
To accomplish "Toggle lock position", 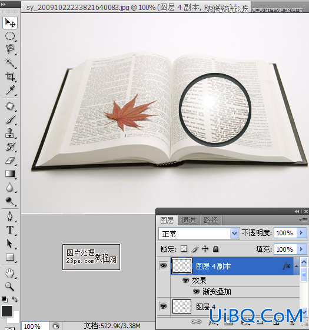I will [205, 249].
